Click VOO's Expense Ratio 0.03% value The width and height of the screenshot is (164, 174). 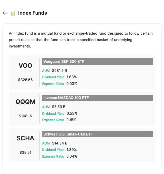click(x=72, y=84)
